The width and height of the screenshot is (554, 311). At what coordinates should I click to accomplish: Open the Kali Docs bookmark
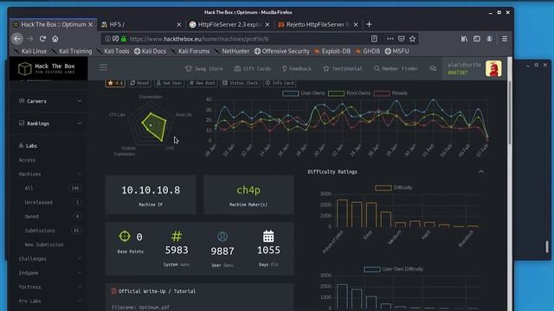pos(150,51)
